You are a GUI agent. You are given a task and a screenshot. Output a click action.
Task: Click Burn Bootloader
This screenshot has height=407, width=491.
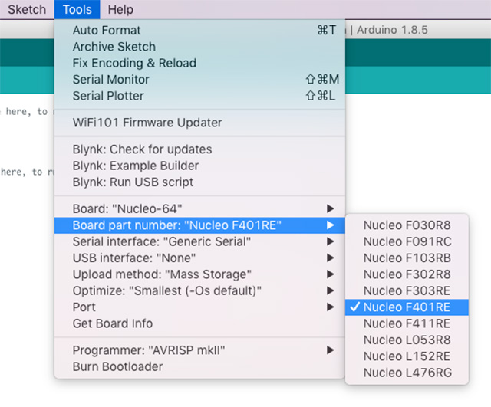click(x=117, y=366)
